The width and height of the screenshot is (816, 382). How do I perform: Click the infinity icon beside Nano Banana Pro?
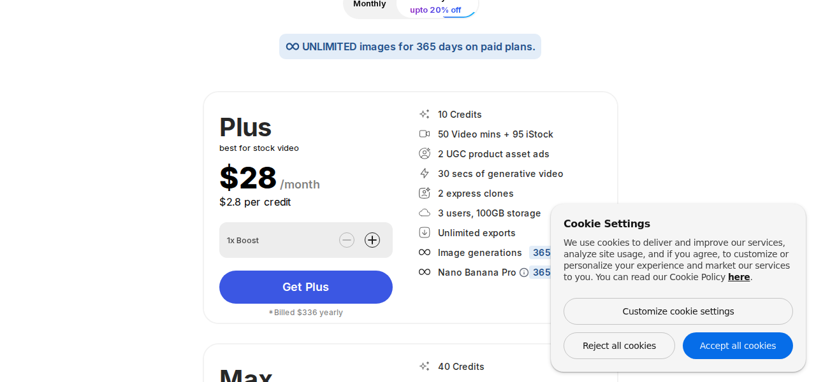coord(424,272)
